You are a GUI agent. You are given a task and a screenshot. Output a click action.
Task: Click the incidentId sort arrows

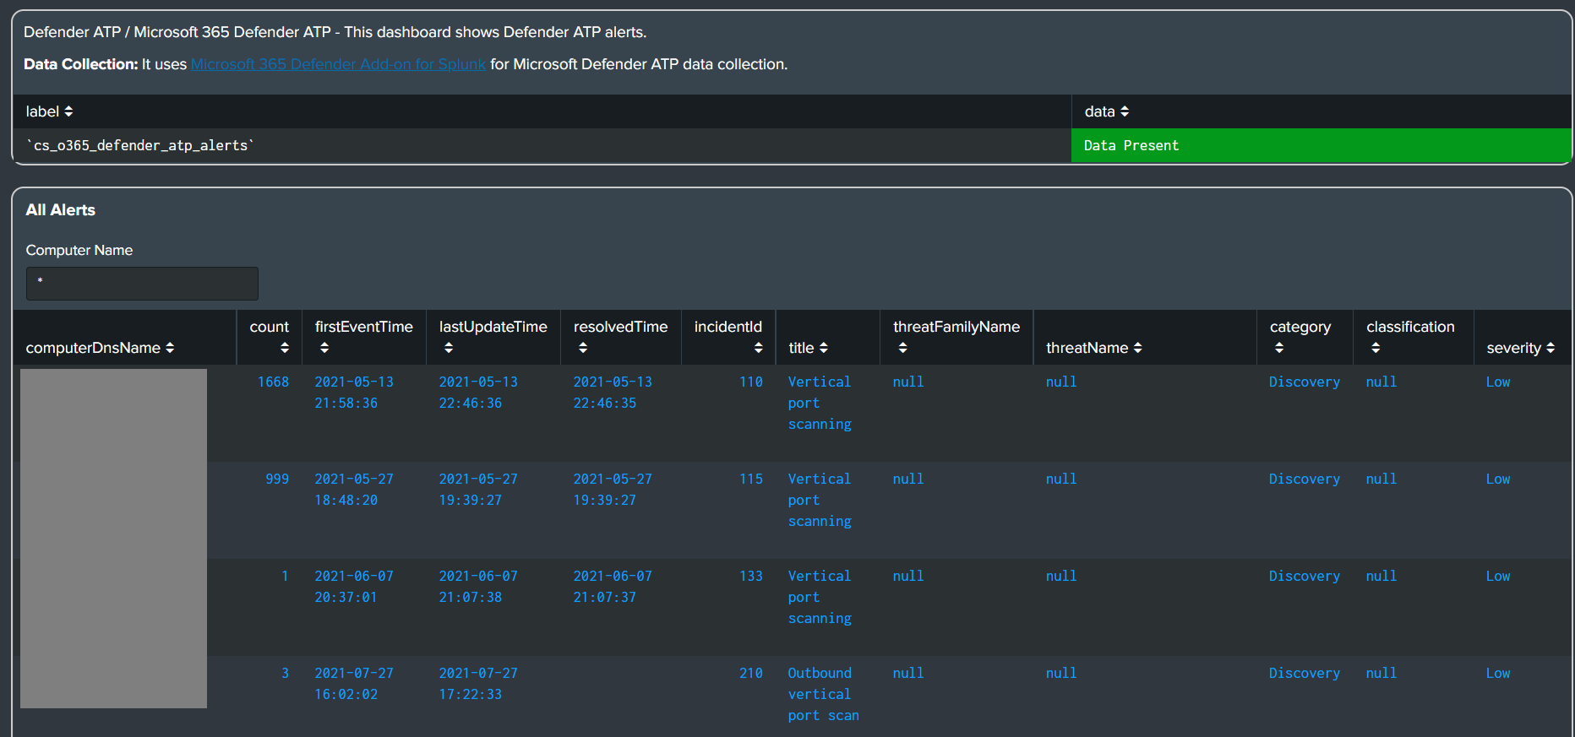[758, 348]
